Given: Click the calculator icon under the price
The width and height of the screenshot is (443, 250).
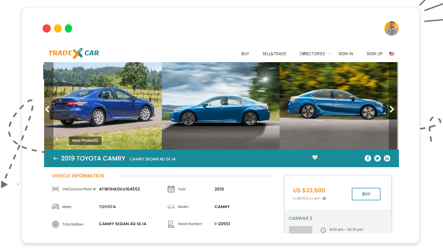Looking at the screenshot, I should coord(324,198).
